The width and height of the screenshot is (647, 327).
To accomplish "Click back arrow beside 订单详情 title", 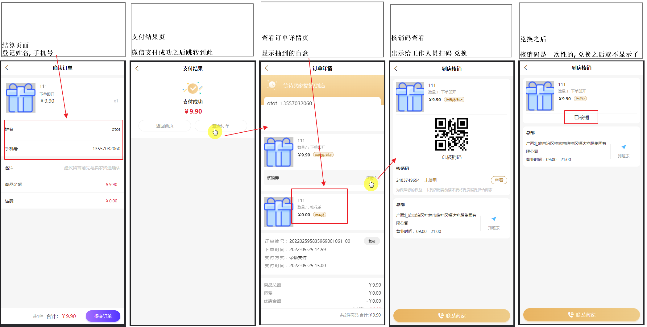I will pos(267,68).
